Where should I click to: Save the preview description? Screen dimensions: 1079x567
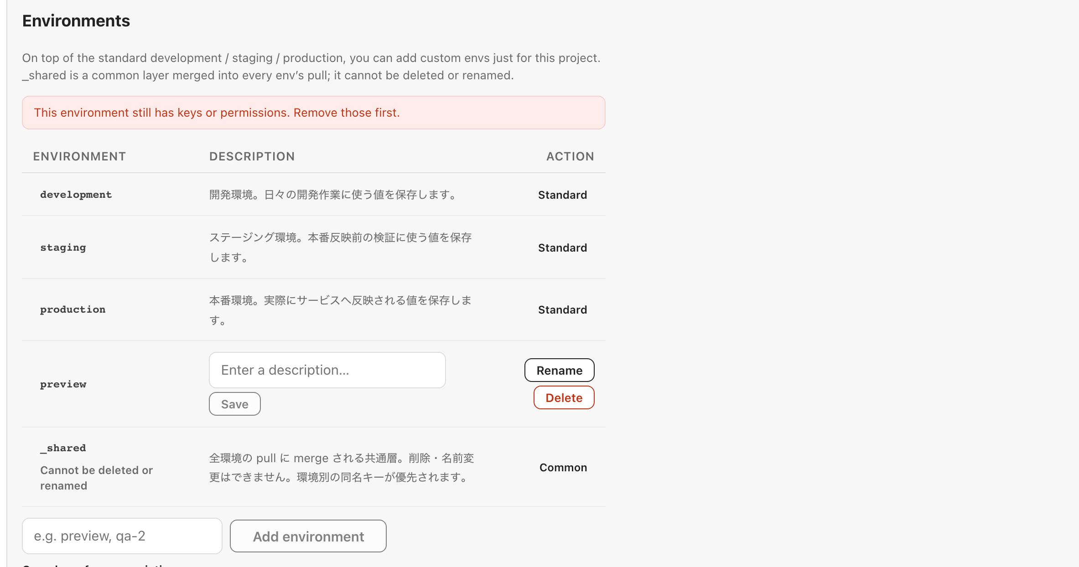[x=234, y=404]
